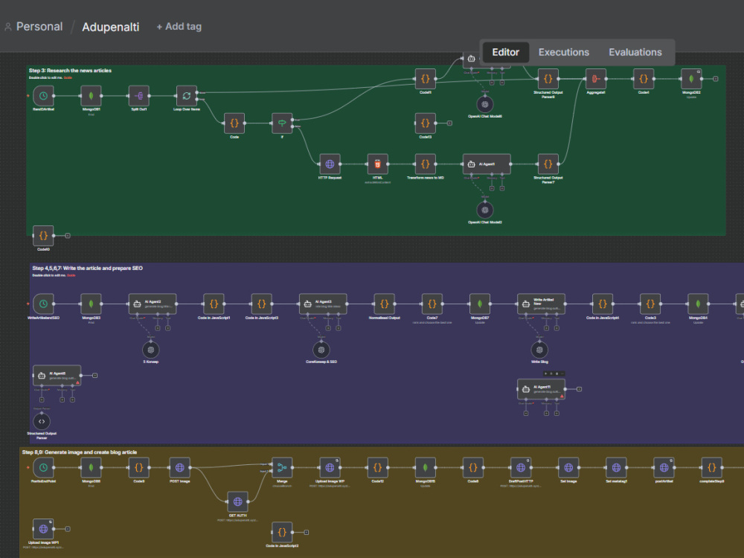Select the Code13 node
This screenshot has width=744, height=558.
click(x=425, y=124)
